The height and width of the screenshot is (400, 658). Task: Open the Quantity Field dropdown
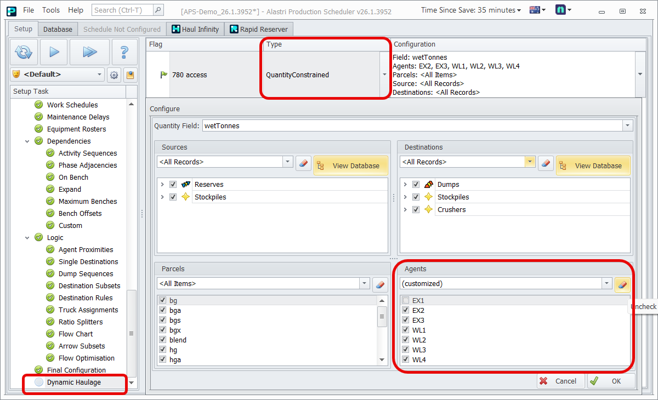pyautogui.click(x=627, y=126)
